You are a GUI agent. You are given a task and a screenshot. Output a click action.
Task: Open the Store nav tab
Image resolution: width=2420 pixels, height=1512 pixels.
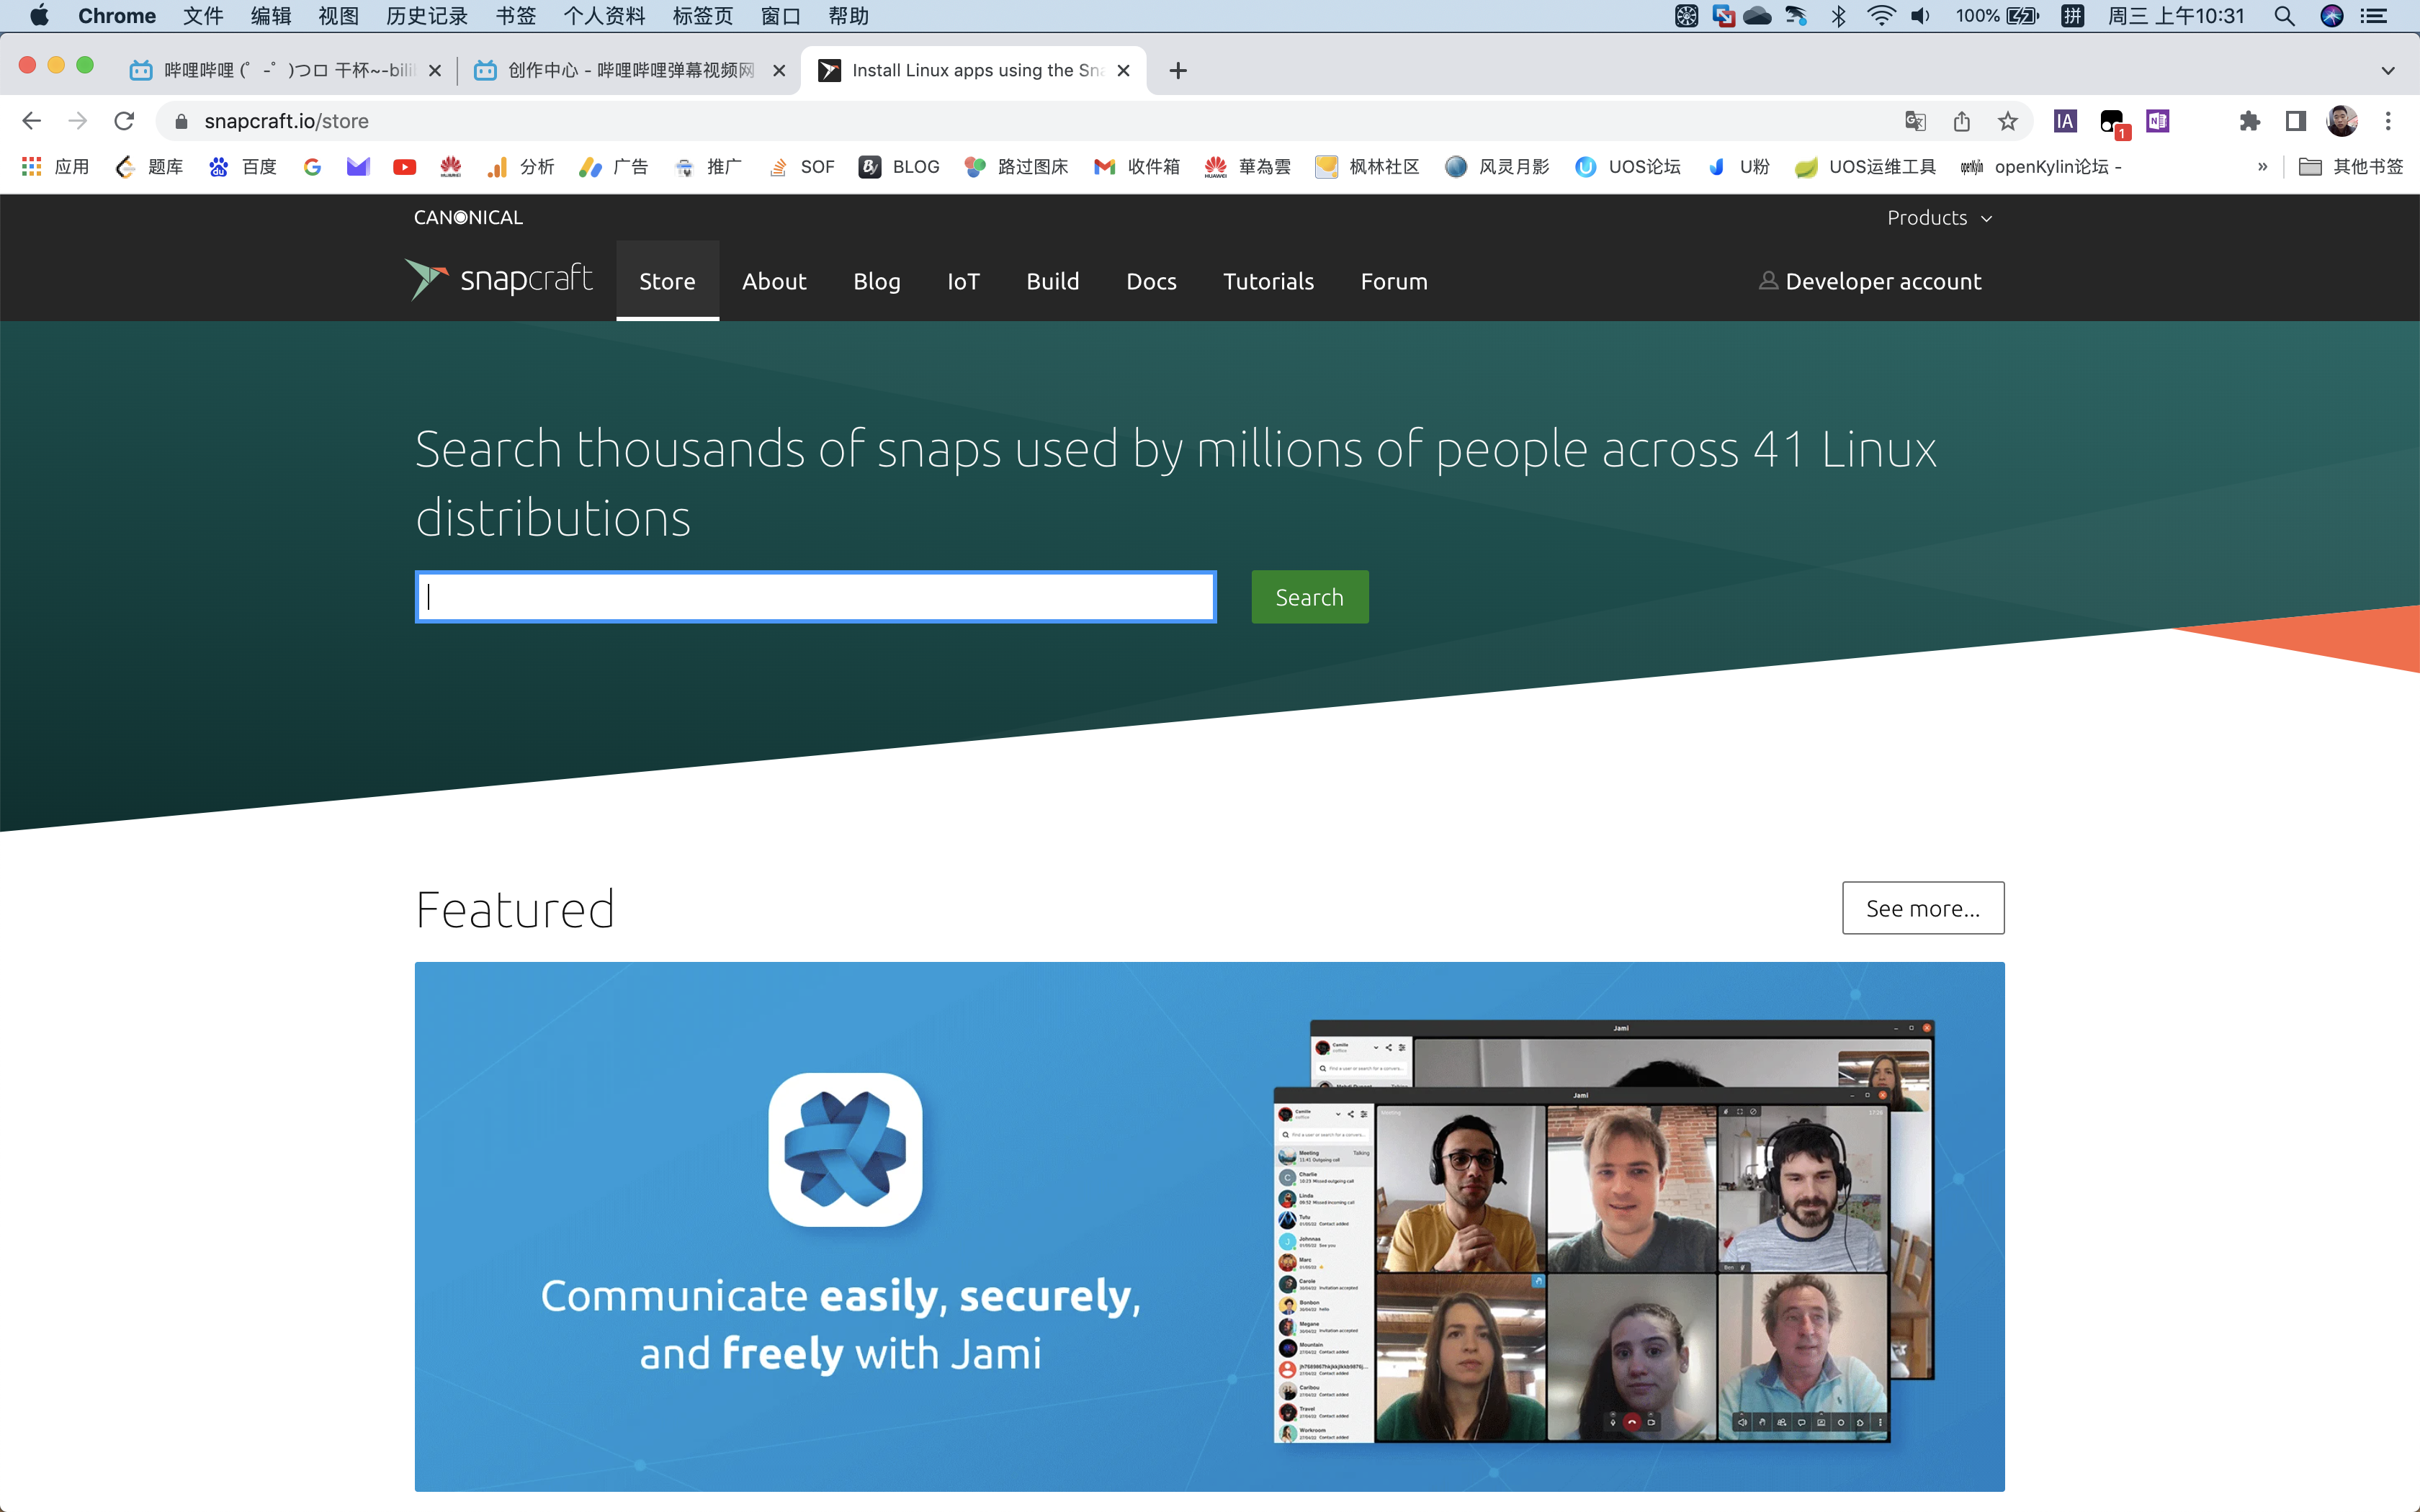pos(667,281)
